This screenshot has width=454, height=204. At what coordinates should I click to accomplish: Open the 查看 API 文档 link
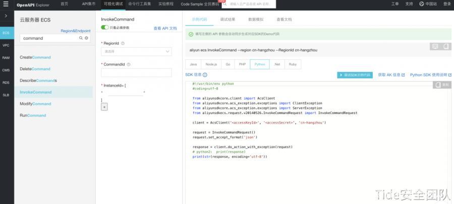click(165, 28)
